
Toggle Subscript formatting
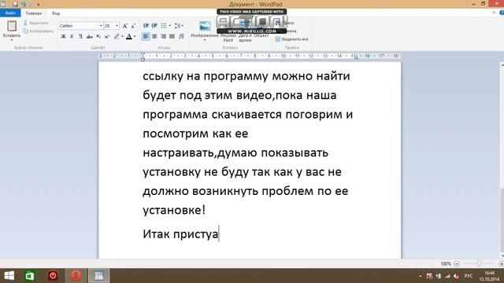point(98,37)
